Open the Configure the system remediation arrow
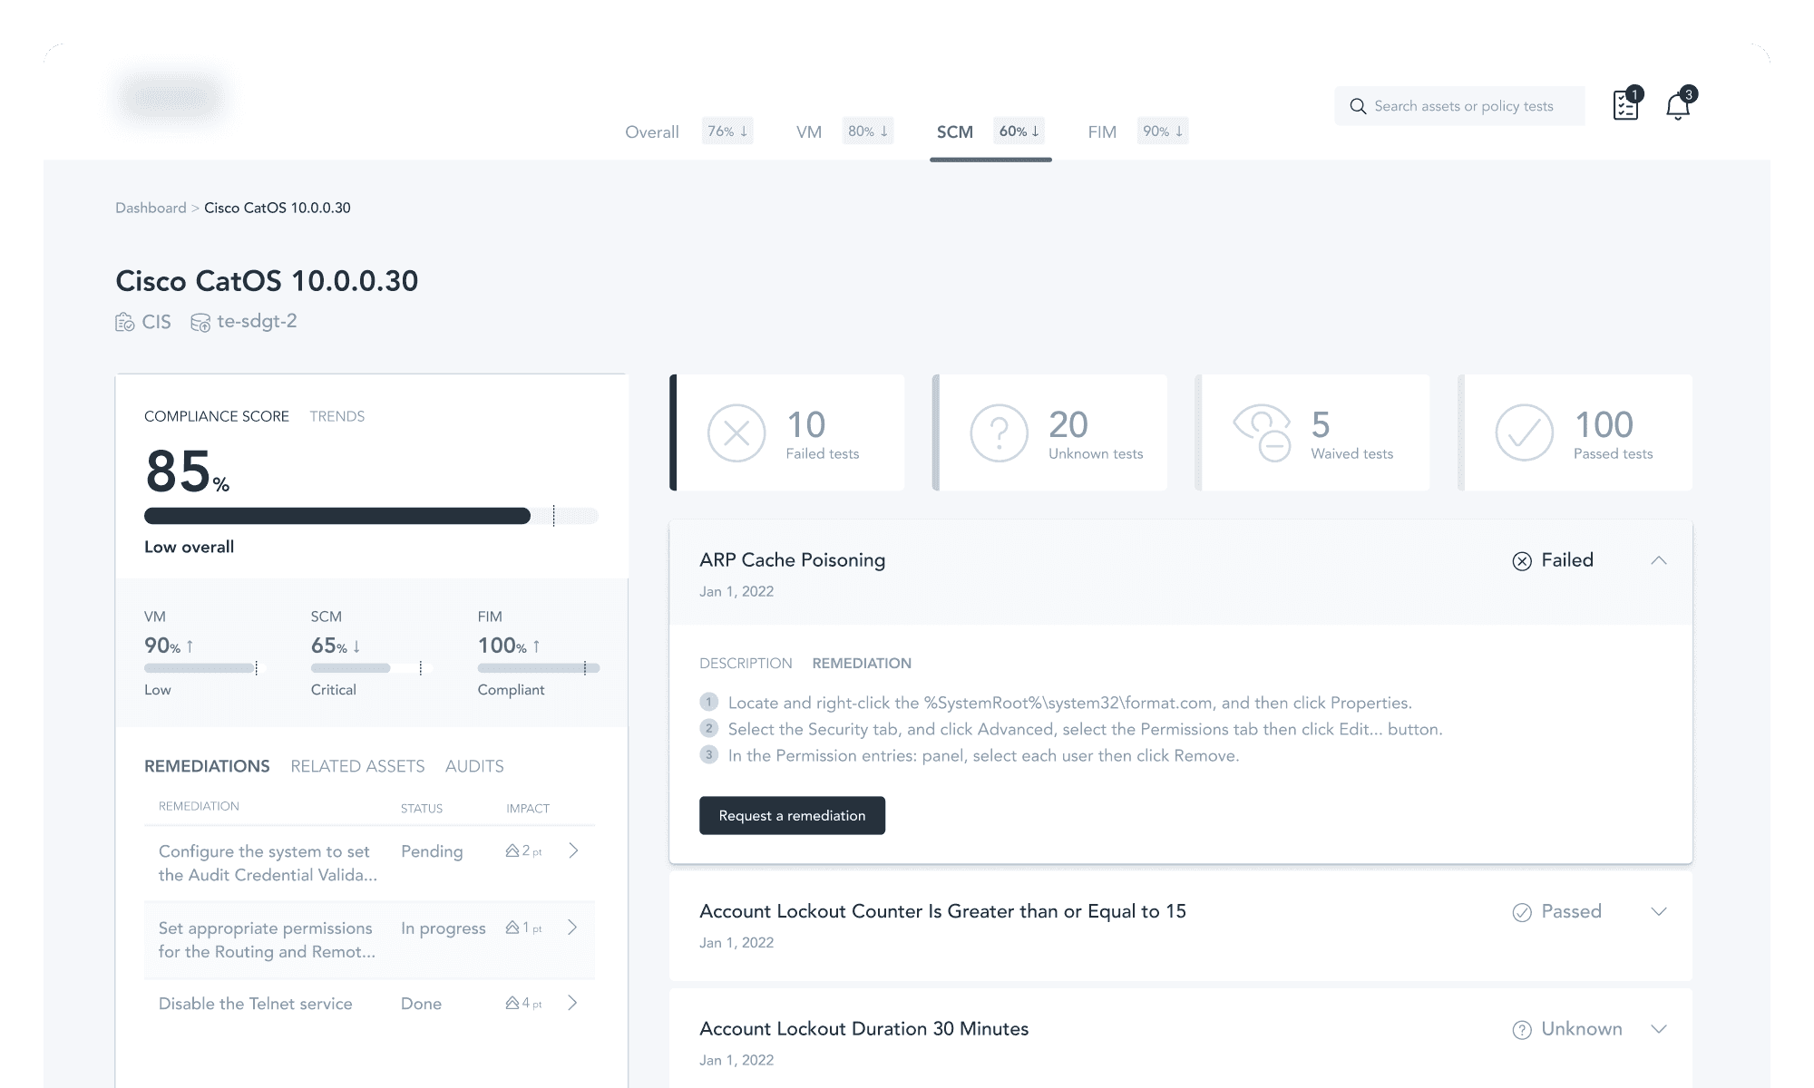The image size is (1814, 1088). (x=573, y=850)
